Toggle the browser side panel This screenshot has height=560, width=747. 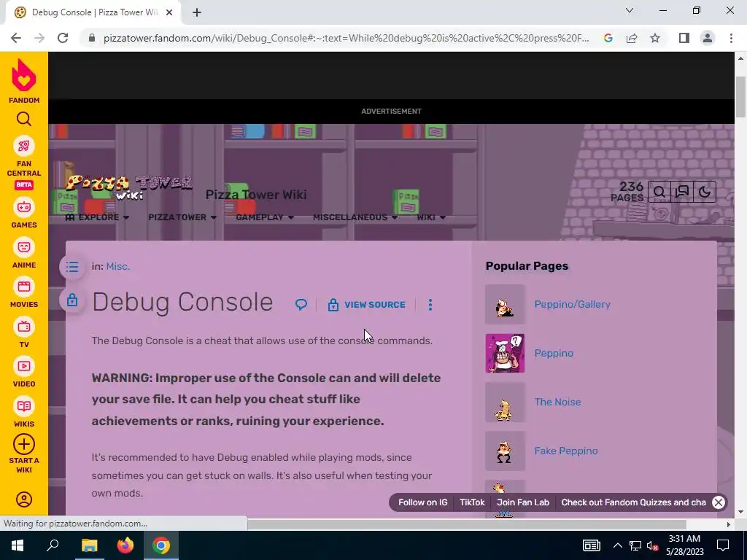(684, 38)
